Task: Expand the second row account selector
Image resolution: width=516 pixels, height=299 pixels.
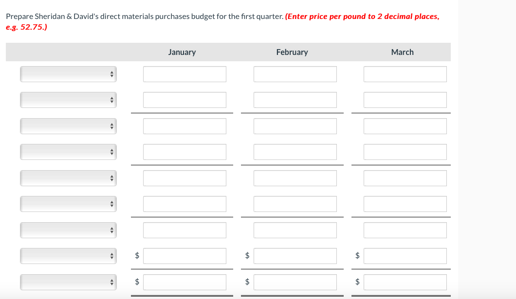Action: (68, 100)
